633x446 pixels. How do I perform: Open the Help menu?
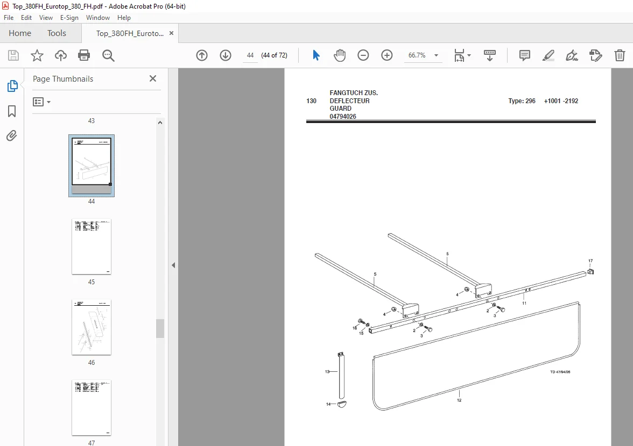click(x=124, y=18)
